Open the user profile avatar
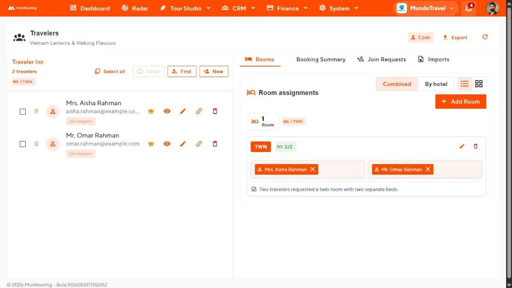 (x=492, y=8)
